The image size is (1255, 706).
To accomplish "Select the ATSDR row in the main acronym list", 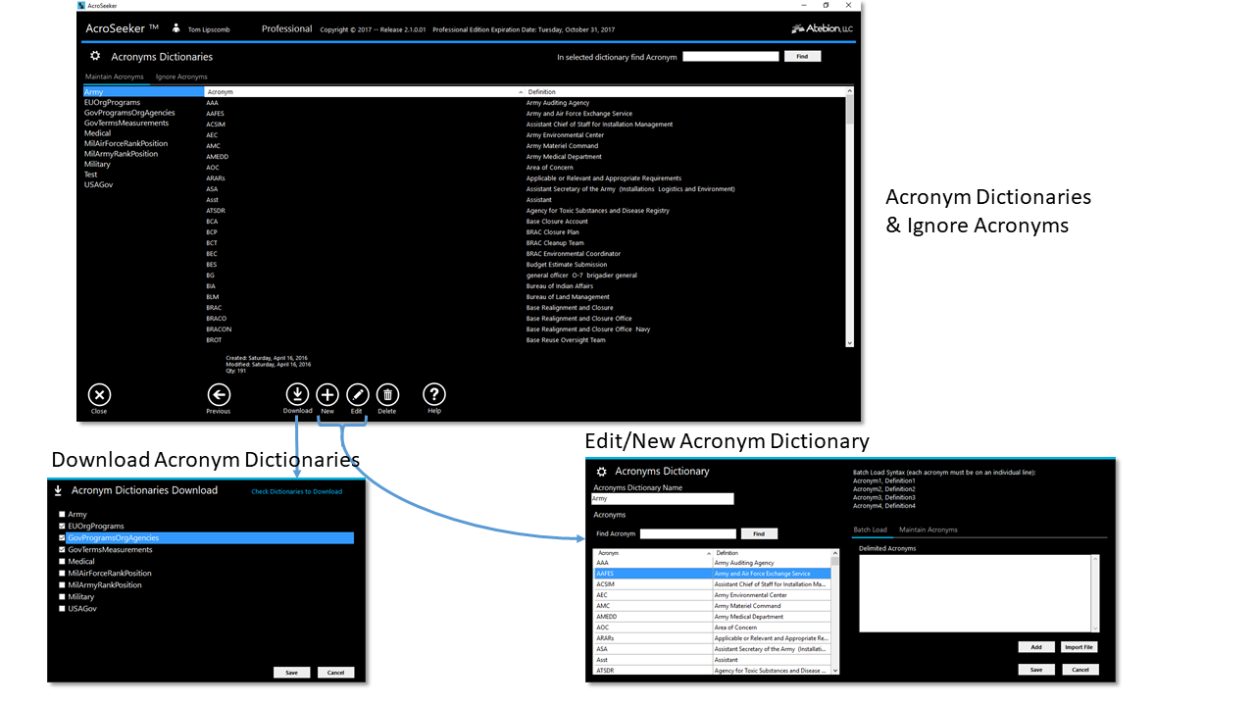I will (525, 211).
